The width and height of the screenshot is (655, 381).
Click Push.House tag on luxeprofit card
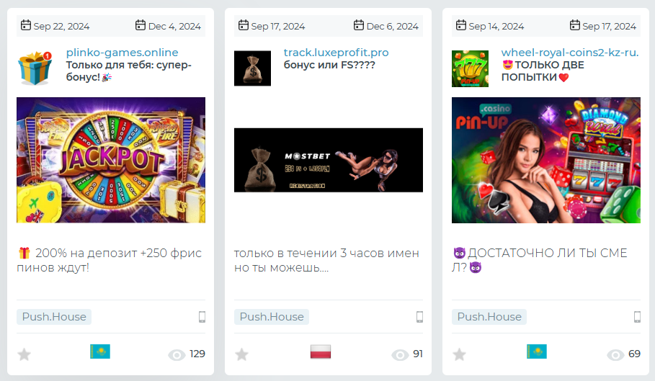point(272,317)
